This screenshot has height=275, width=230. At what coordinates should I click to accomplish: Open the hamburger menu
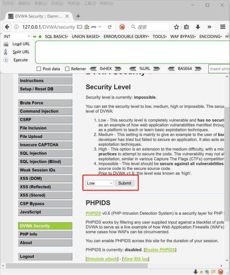223,27
